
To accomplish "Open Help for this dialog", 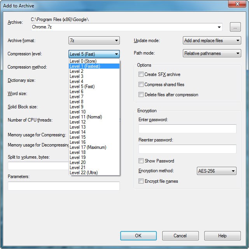I will click(x=222, y=236).
